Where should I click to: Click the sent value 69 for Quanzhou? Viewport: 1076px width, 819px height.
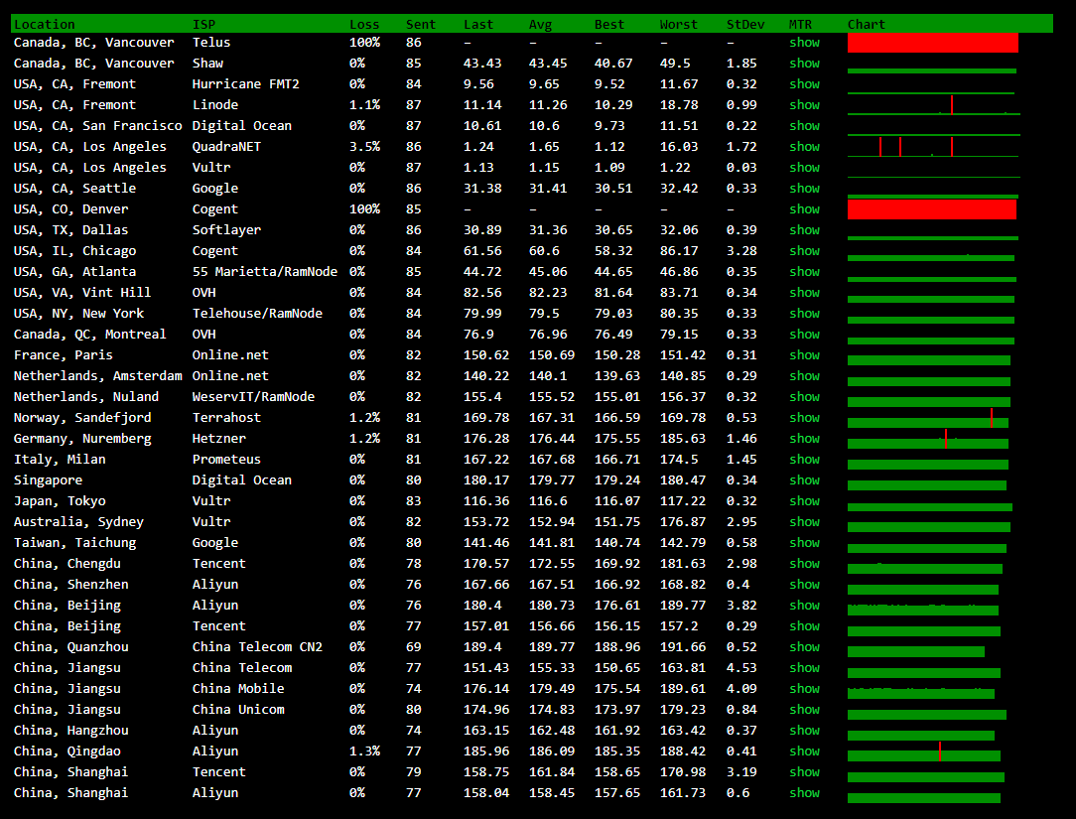click(413, 647)
